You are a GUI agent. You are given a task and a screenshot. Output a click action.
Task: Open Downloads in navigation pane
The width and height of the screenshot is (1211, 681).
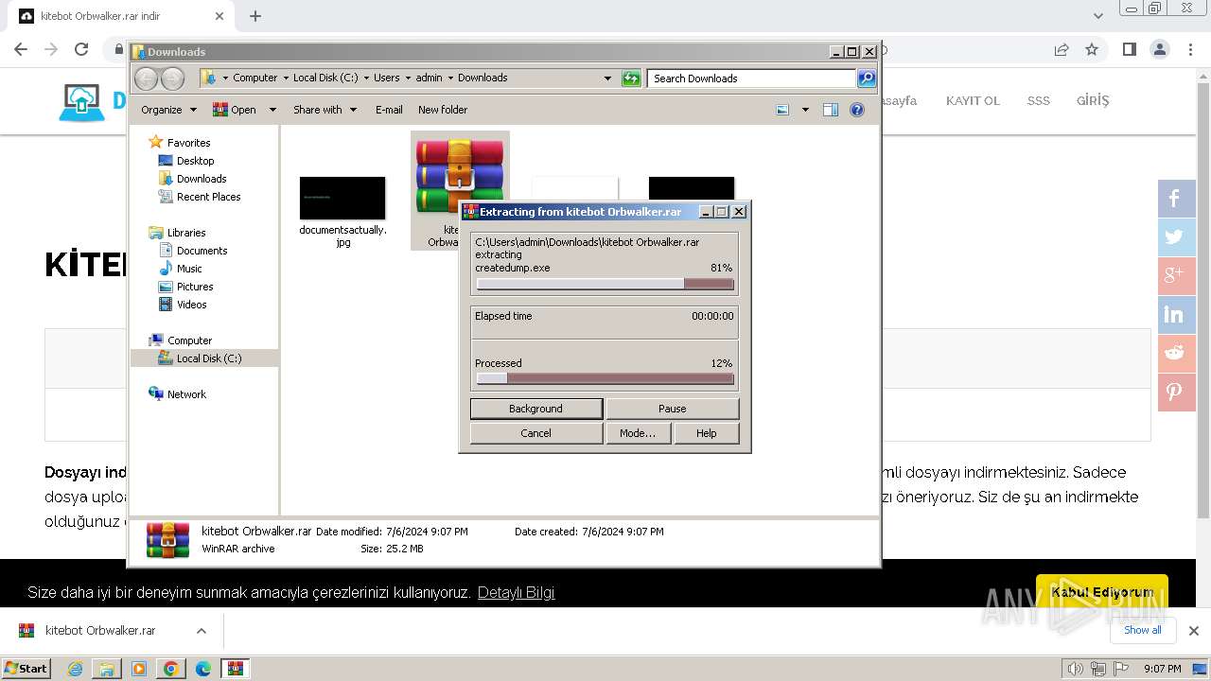click(x=202, y=179)
